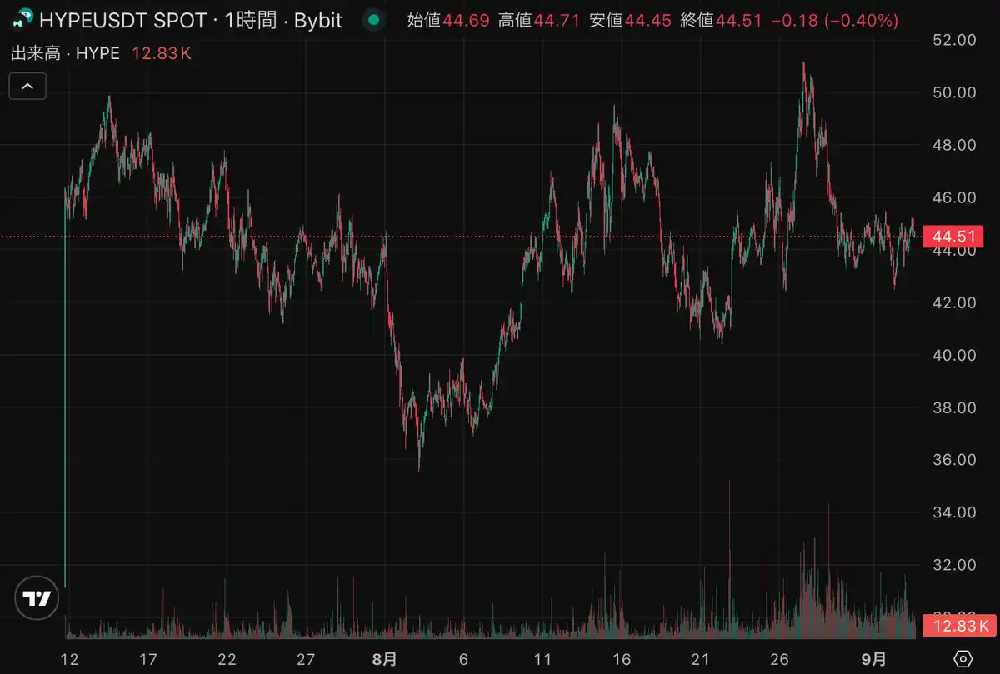Click the 12.83 K volume value in legend

pyautogui.click(x=162, y=53)
